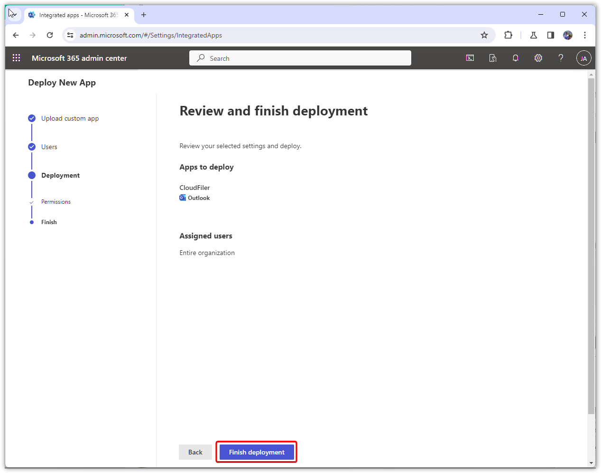Click the Apps to deploy heading
601x473 pixels.
206,167
